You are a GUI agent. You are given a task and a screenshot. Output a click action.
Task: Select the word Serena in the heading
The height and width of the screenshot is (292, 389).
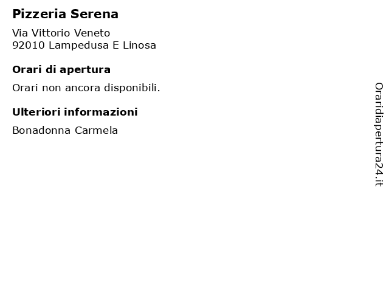point(94,14)
